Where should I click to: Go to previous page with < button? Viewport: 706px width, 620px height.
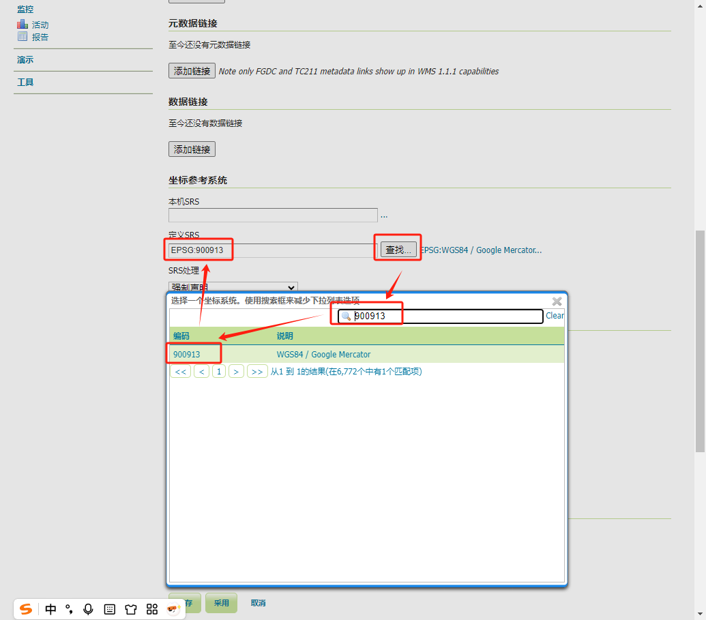click(x=202, y=372)
